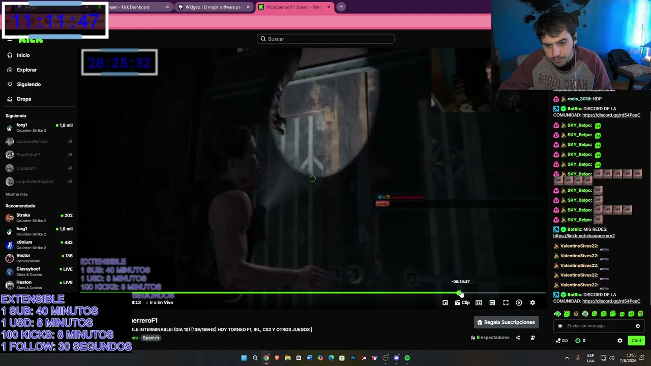Open Classybeef recommended channel
Screen dimensions: 651x366
(x=39, y=271)
